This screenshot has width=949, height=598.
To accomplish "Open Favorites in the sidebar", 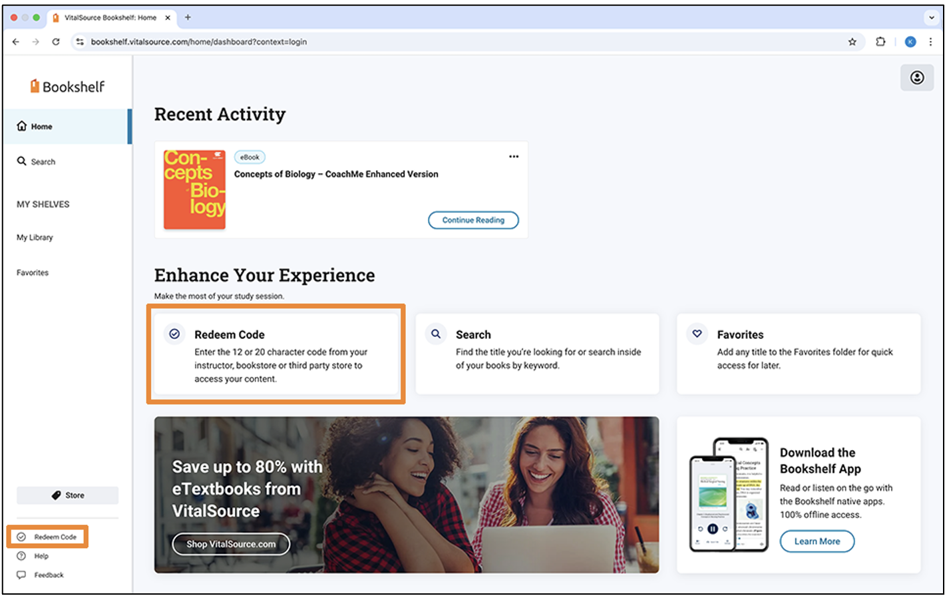I will (33, 273).
